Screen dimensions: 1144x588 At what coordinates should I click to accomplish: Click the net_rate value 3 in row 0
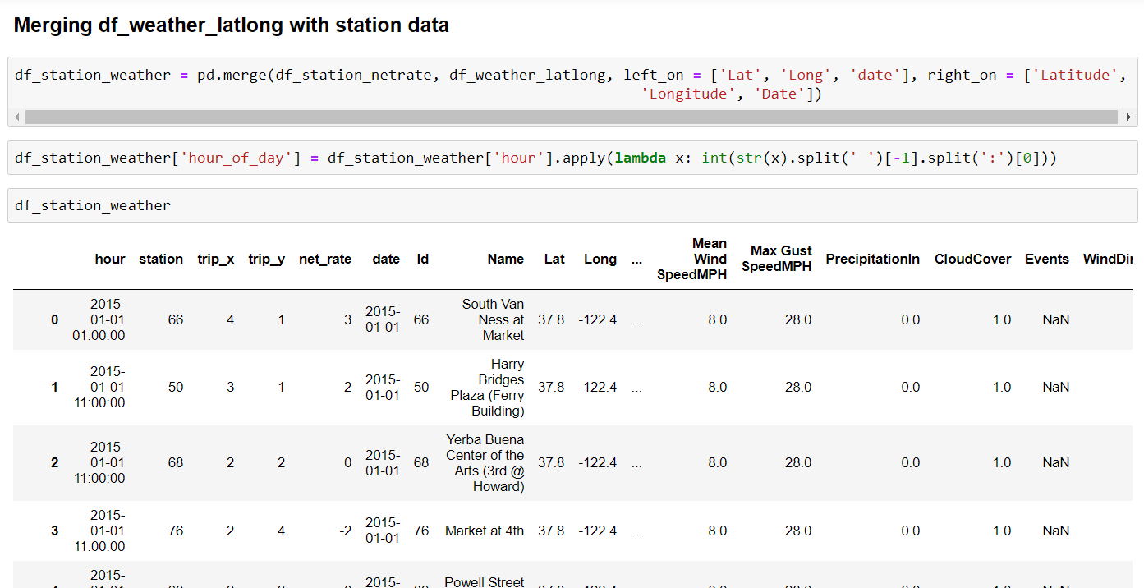[347, 320]
